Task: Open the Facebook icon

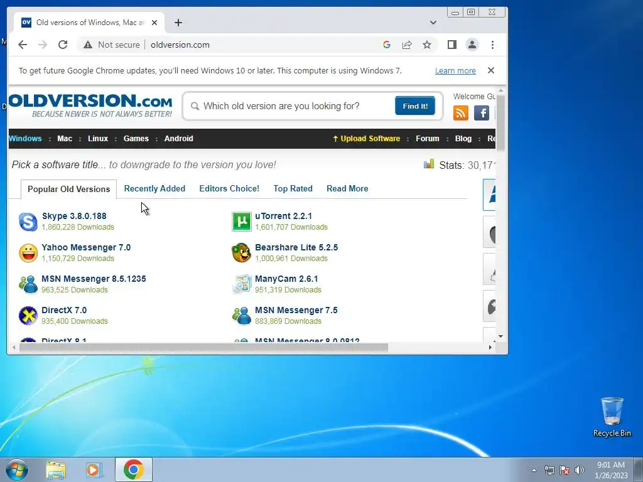Action: coord(482,113)
